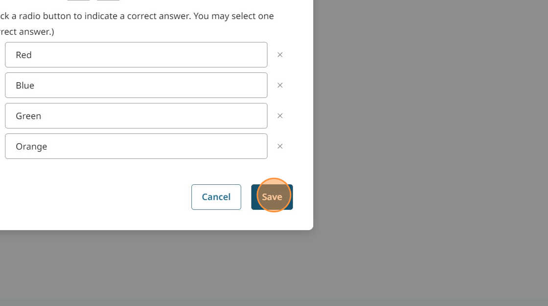Click the word Red in the first field

click(23, 55)
